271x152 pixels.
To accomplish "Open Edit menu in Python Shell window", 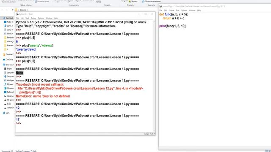I will click(x=22, y=18).
